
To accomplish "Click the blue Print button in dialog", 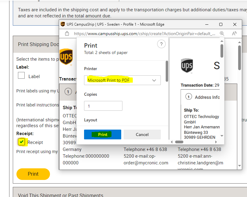I will [x=103, y=134].
